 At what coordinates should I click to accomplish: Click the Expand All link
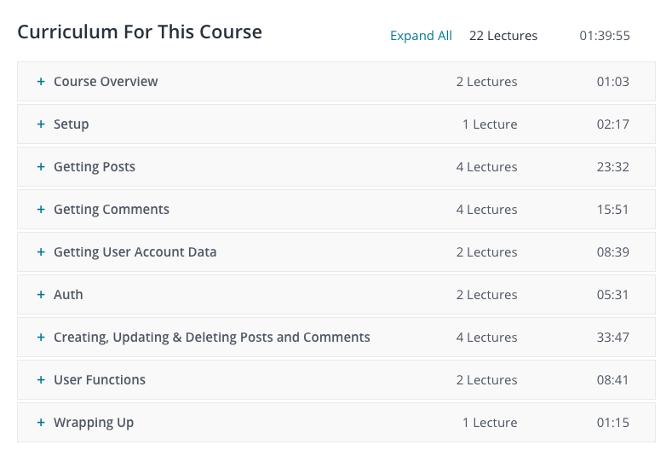click(421, 36)
